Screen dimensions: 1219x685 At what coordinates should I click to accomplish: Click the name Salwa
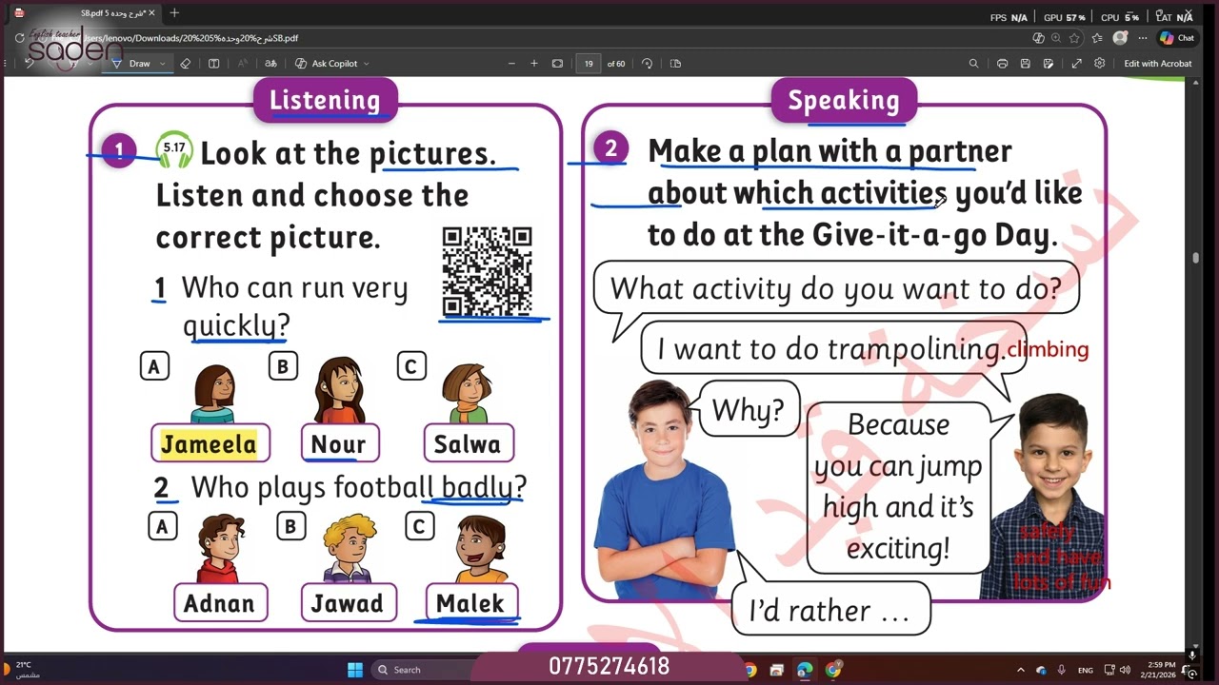click(468, 443)
